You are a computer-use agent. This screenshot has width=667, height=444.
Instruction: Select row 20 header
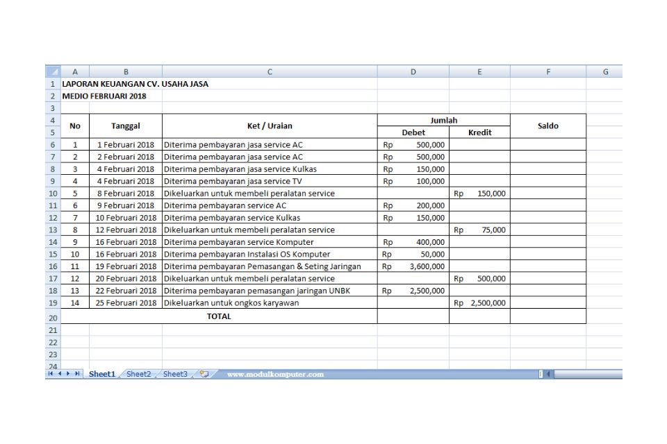click(x=53, y=317)
